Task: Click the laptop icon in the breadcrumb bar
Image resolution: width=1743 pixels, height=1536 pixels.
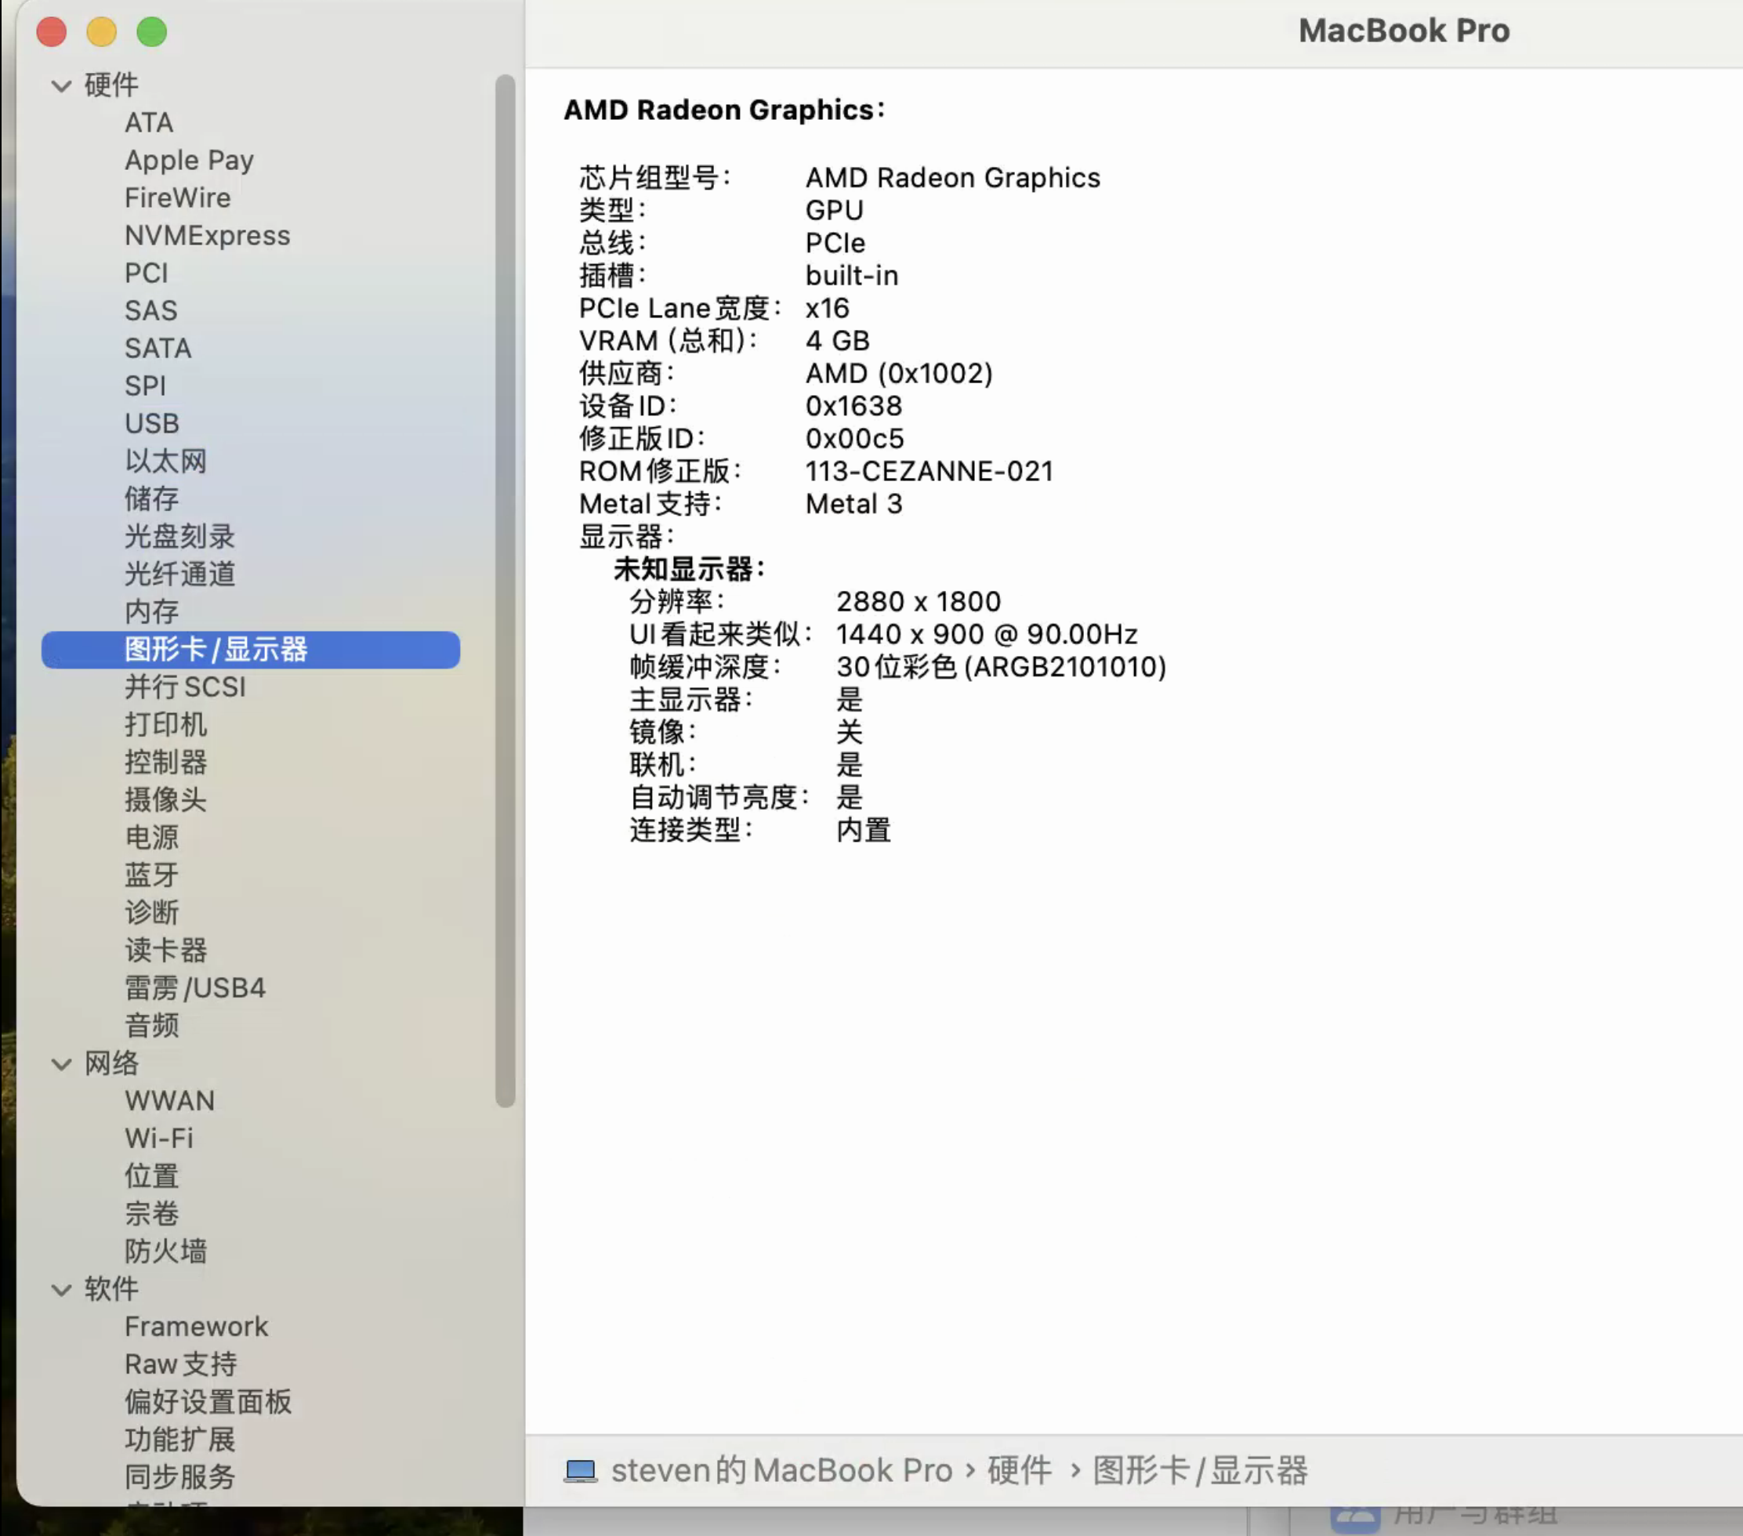Action: [580, 1470]
